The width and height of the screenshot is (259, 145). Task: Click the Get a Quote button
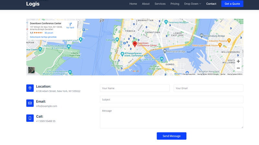232,4
